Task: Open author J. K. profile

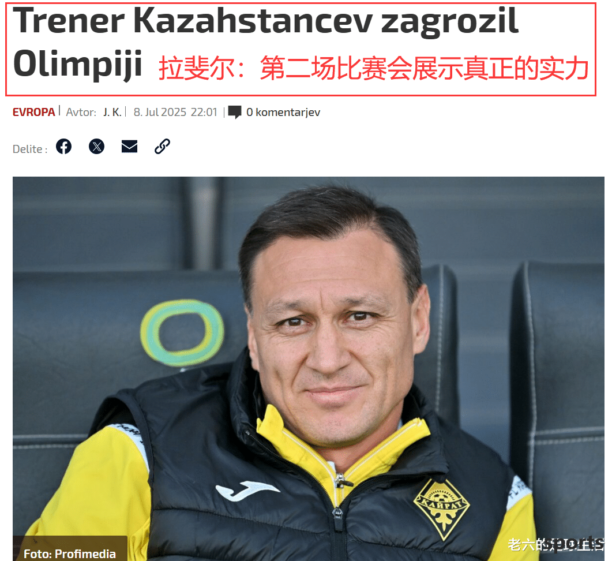Action: click(112, 113)
